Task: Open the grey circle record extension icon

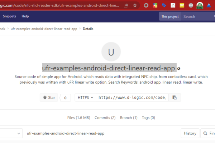Action: click(x=146, y=5)
